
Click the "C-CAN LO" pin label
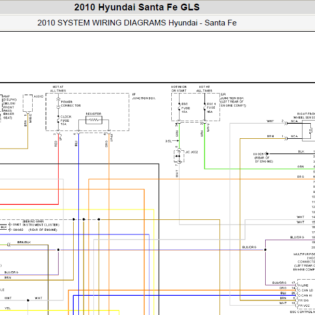306,290
